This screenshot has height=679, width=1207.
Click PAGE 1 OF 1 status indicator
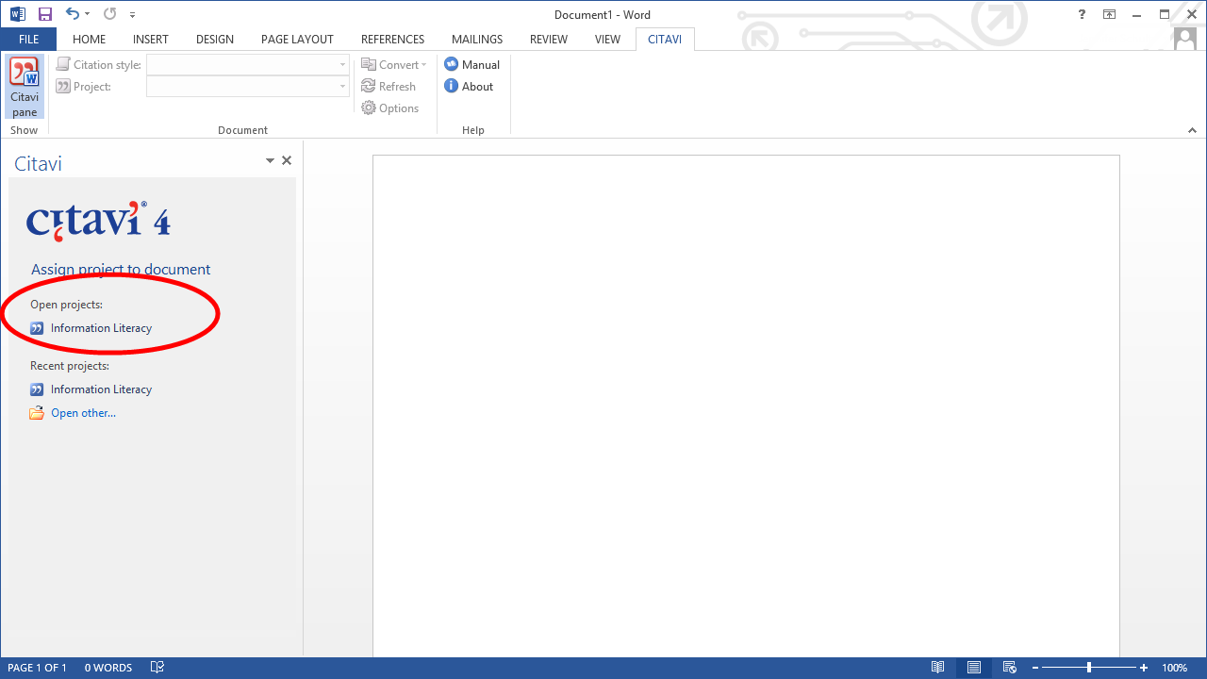tap(38, 668)
